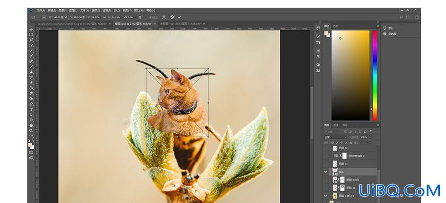Toggle the reference point location checkbox
The width and height of the screenshot is (446, 203).
(x=44, y=17)
